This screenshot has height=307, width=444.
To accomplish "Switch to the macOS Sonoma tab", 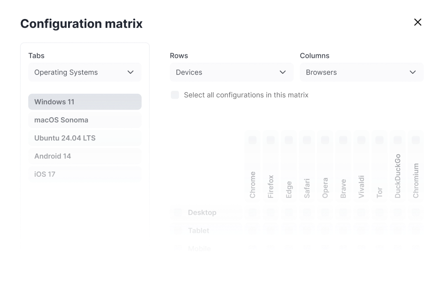I will [85, 120].
